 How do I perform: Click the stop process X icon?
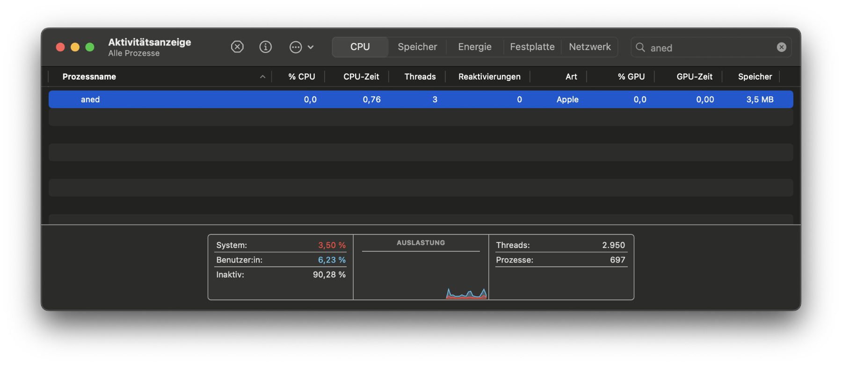pos(237,47)
